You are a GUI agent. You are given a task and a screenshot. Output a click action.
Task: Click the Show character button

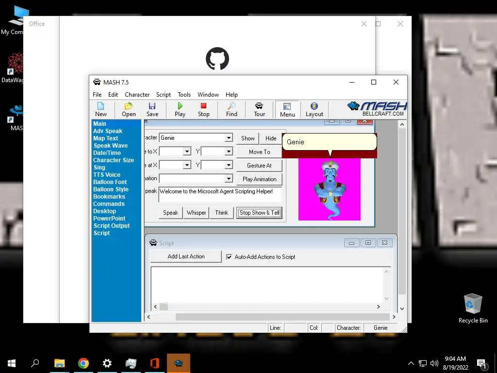point(248,138)
